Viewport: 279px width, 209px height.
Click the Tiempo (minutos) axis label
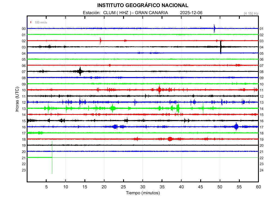(143, 193)
